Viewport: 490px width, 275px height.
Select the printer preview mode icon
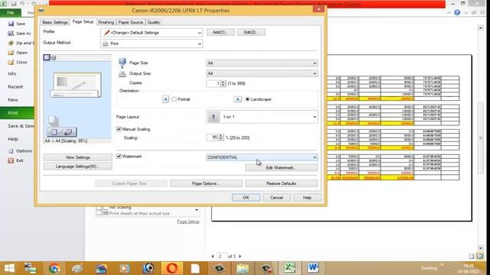[54, 57]
